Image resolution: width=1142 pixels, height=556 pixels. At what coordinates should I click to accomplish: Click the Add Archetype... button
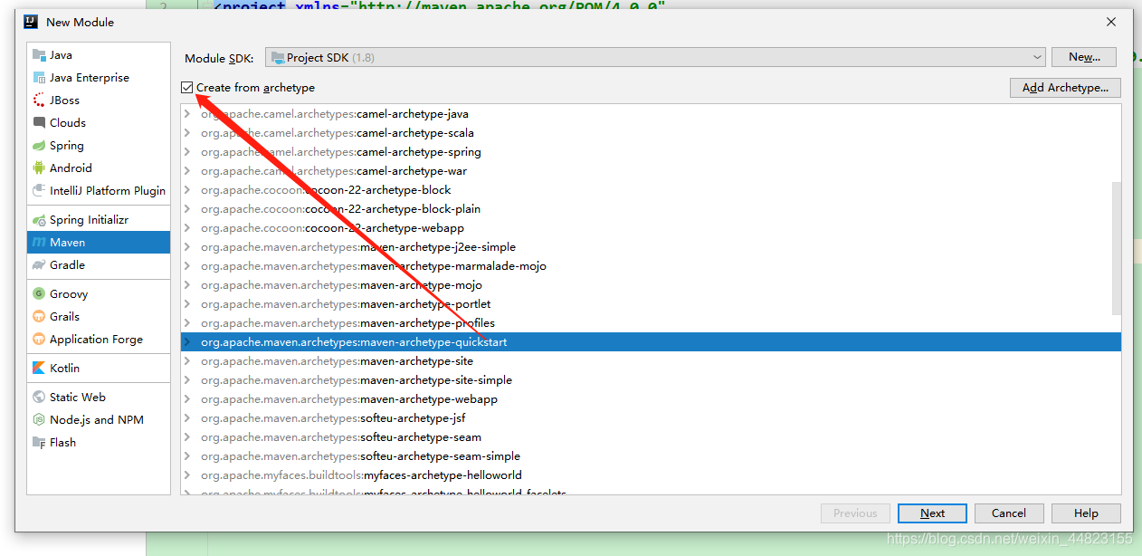(x=1065, y=88)
